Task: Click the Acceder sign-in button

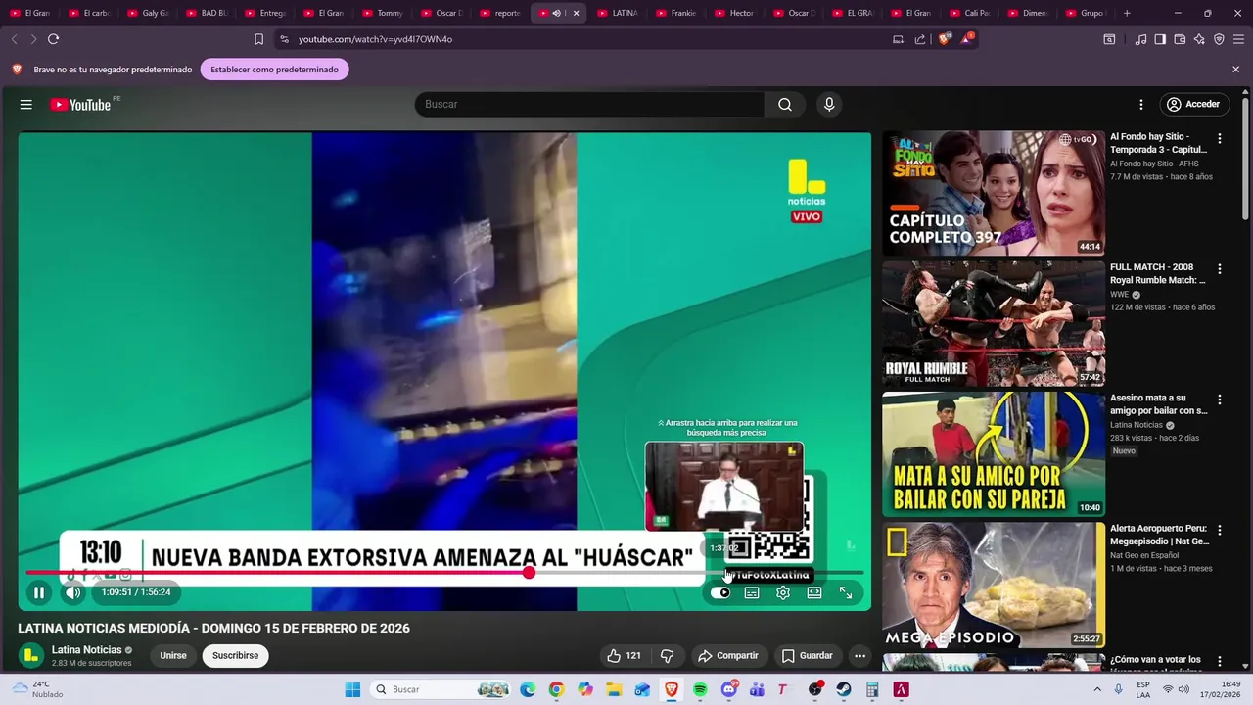Action: click(x=1192, y=104)
